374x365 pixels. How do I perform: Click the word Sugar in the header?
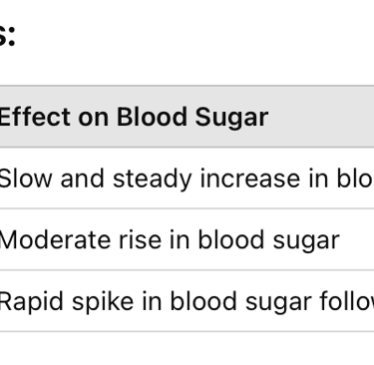(x=231, y=119)
